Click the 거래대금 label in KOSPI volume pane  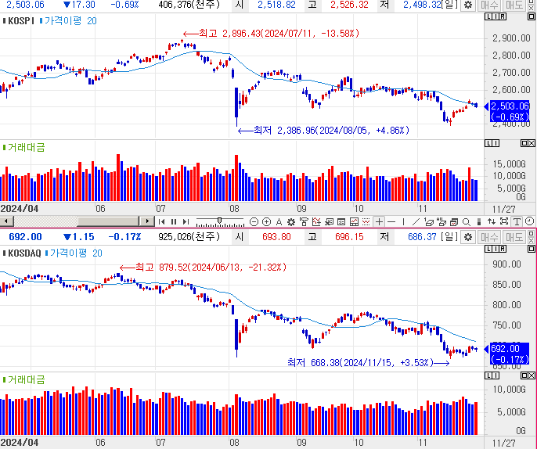click(x=23, y=148)
